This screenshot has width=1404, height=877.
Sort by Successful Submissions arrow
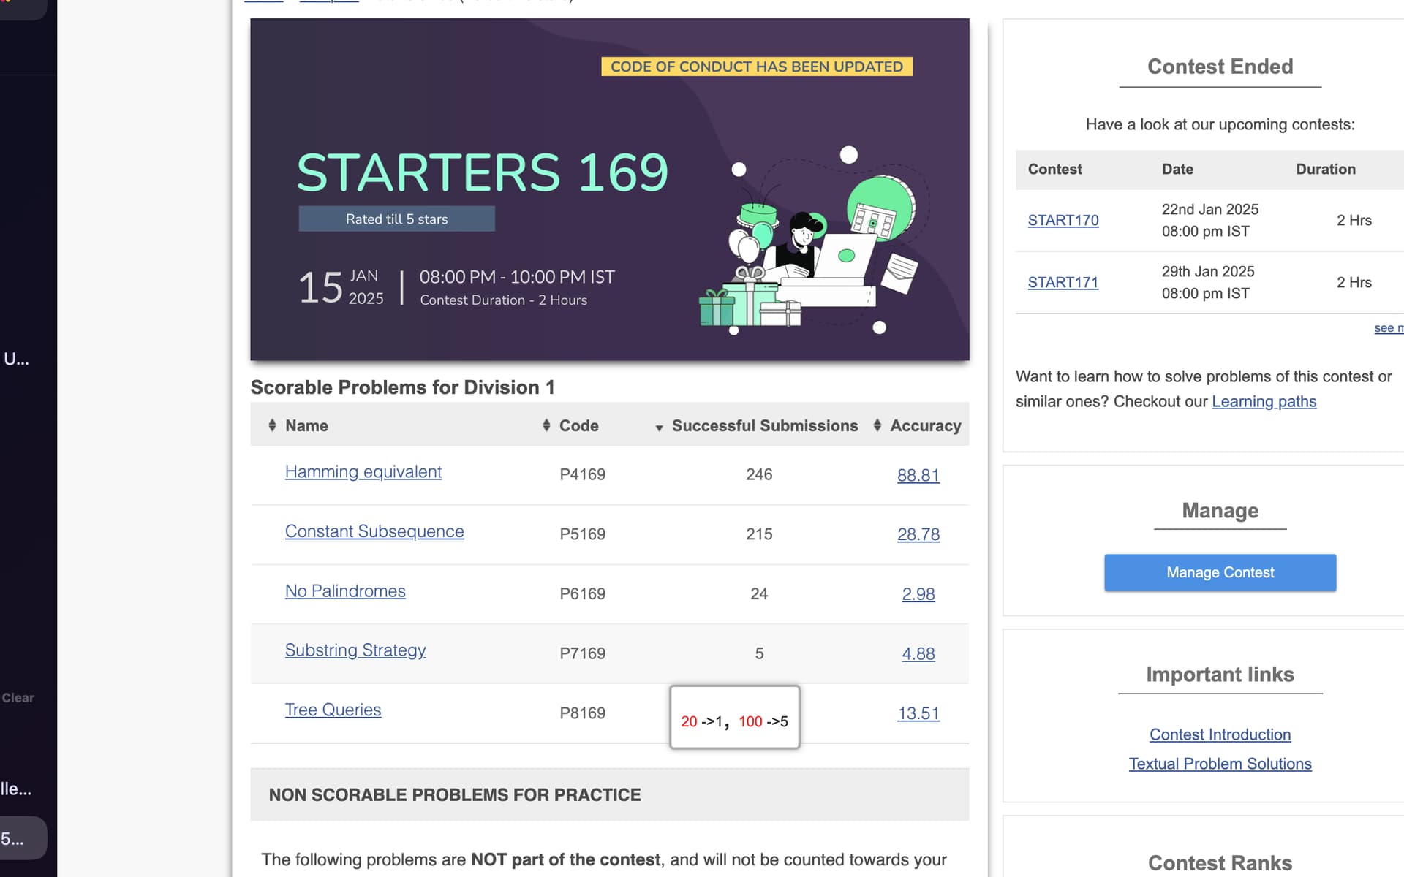pos(659,427)
